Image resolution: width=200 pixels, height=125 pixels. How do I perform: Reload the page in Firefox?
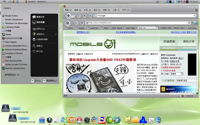79,16
